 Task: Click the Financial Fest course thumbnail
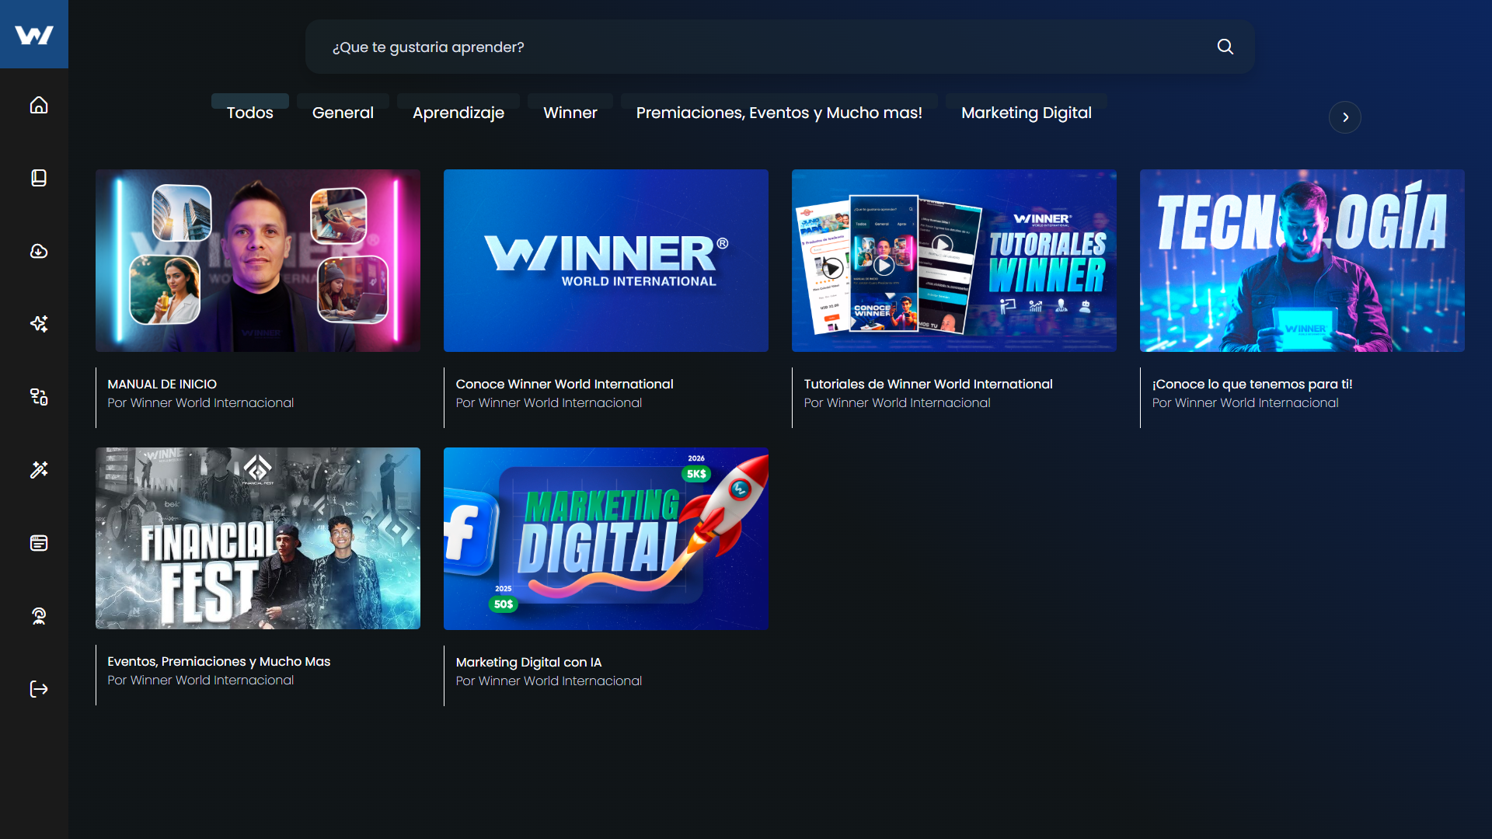pos(258,538)
